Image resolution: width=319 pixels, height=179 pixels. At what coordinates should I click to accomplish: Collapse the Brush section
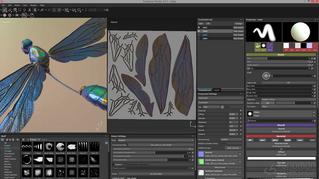tap(248, 54)
